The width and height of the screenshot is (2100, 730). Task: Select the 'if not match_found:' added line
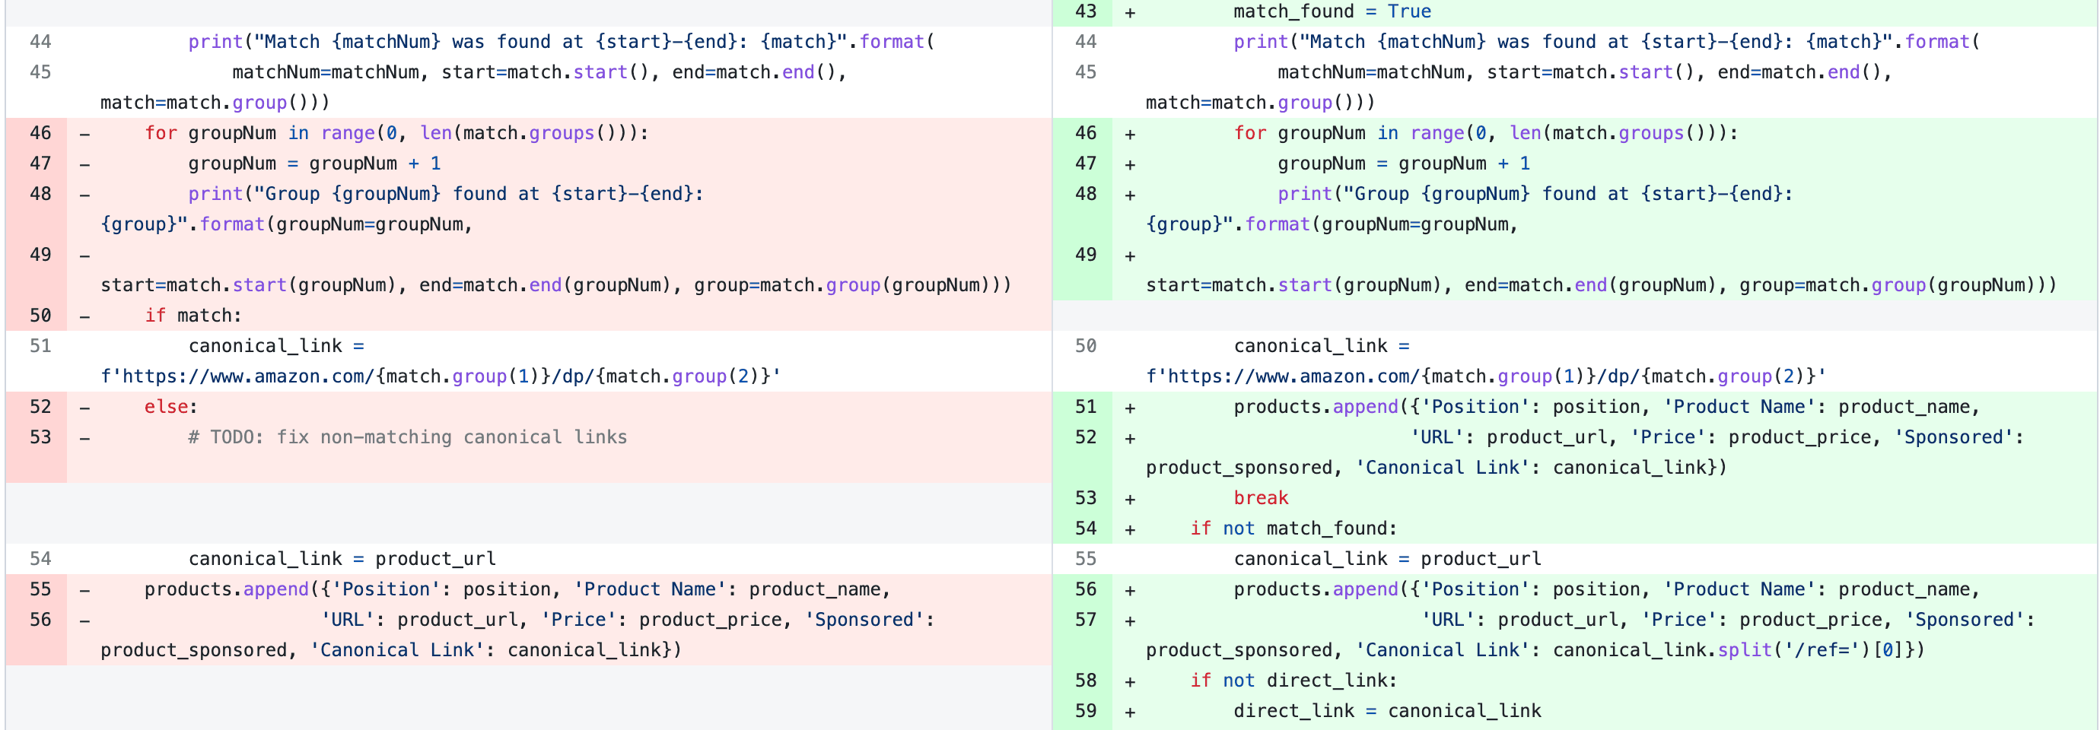click(1293, 528)
